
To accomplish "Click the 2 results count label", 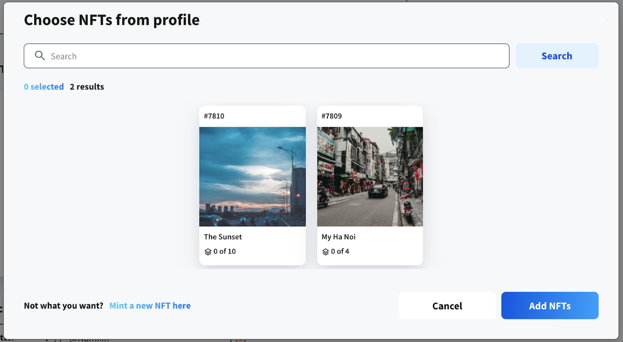I will pos(87,87).
